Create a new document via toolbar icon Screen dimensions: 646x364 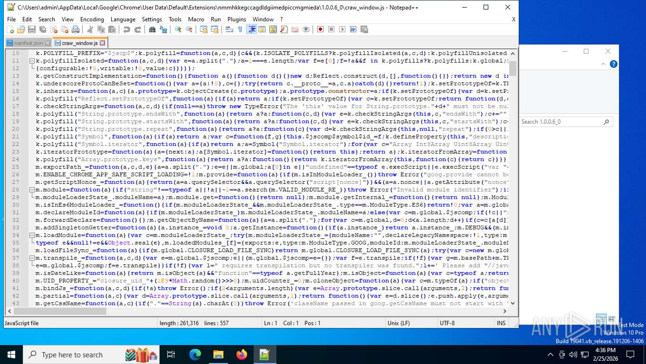tap(10, 29)
